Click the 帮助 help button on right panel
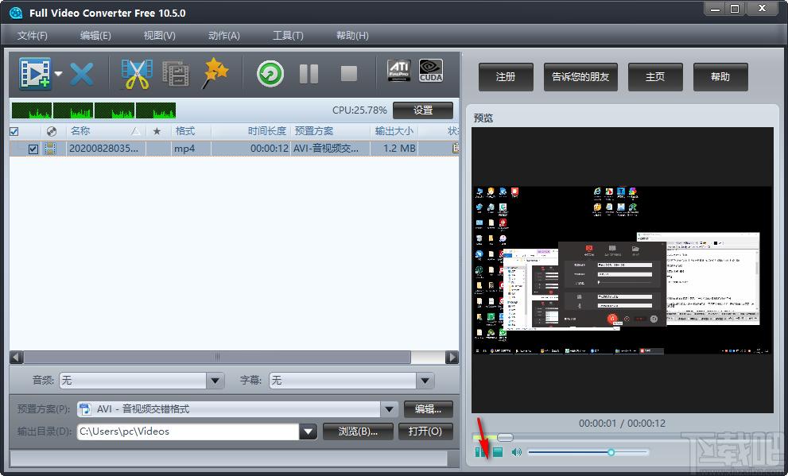Viewport: 788px width, 476px height. 720,77
